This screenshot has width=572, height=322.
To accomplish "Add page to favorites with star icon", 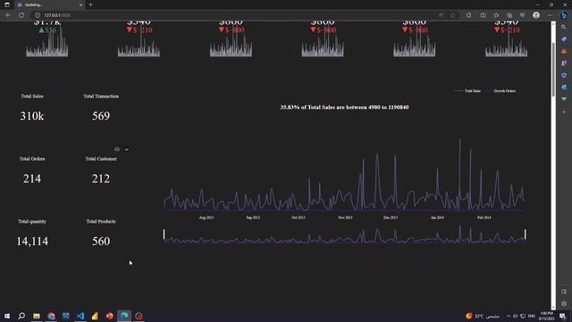I will pos(453,15).
